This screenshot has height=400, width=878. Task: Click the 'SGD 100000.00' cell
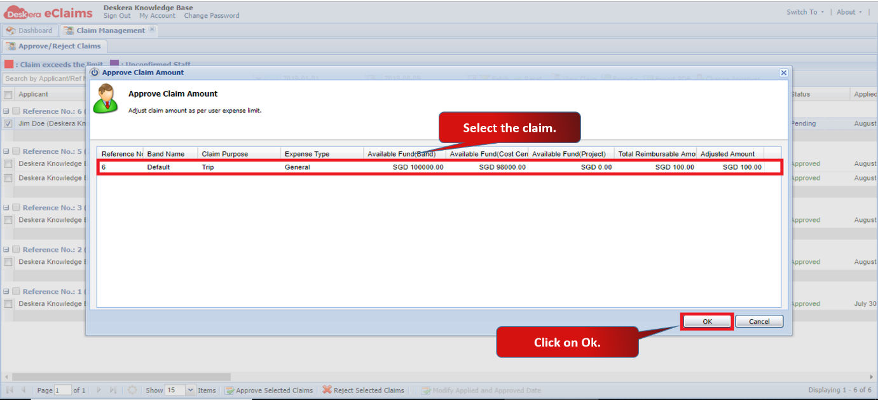point(418,167)
